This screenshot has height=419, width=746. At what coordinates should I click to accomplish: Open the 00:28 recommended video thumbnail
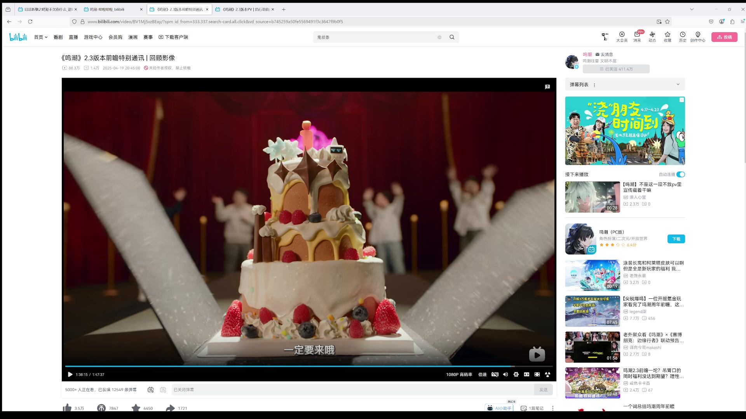coord(593,197)
